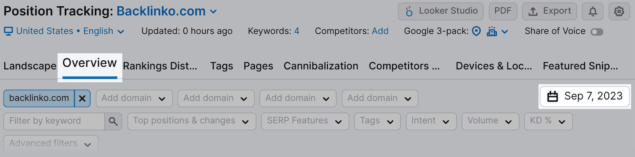This screenshot has width=635, height=157.
Task: Switch to the Landscape tab
Action: pyautogui.click(x=30, y=66)
